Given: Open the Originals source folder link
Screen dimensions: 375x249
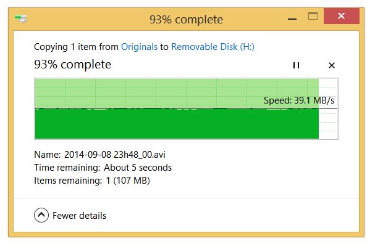Looking at the screenshot, I should [139, 47].
